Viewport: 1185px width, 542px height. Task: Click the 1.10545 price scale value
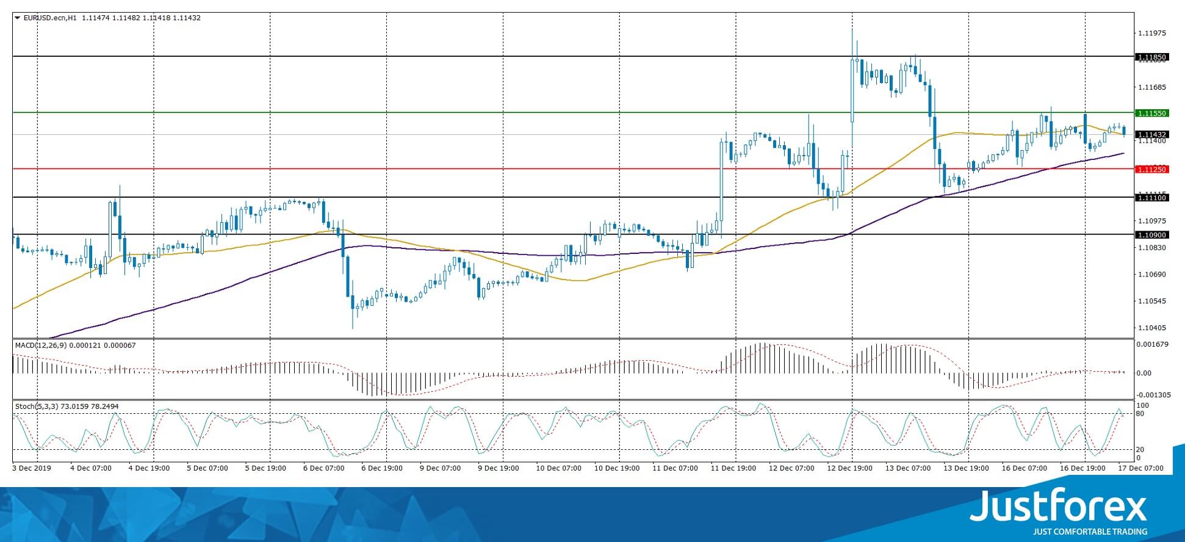1152,302
